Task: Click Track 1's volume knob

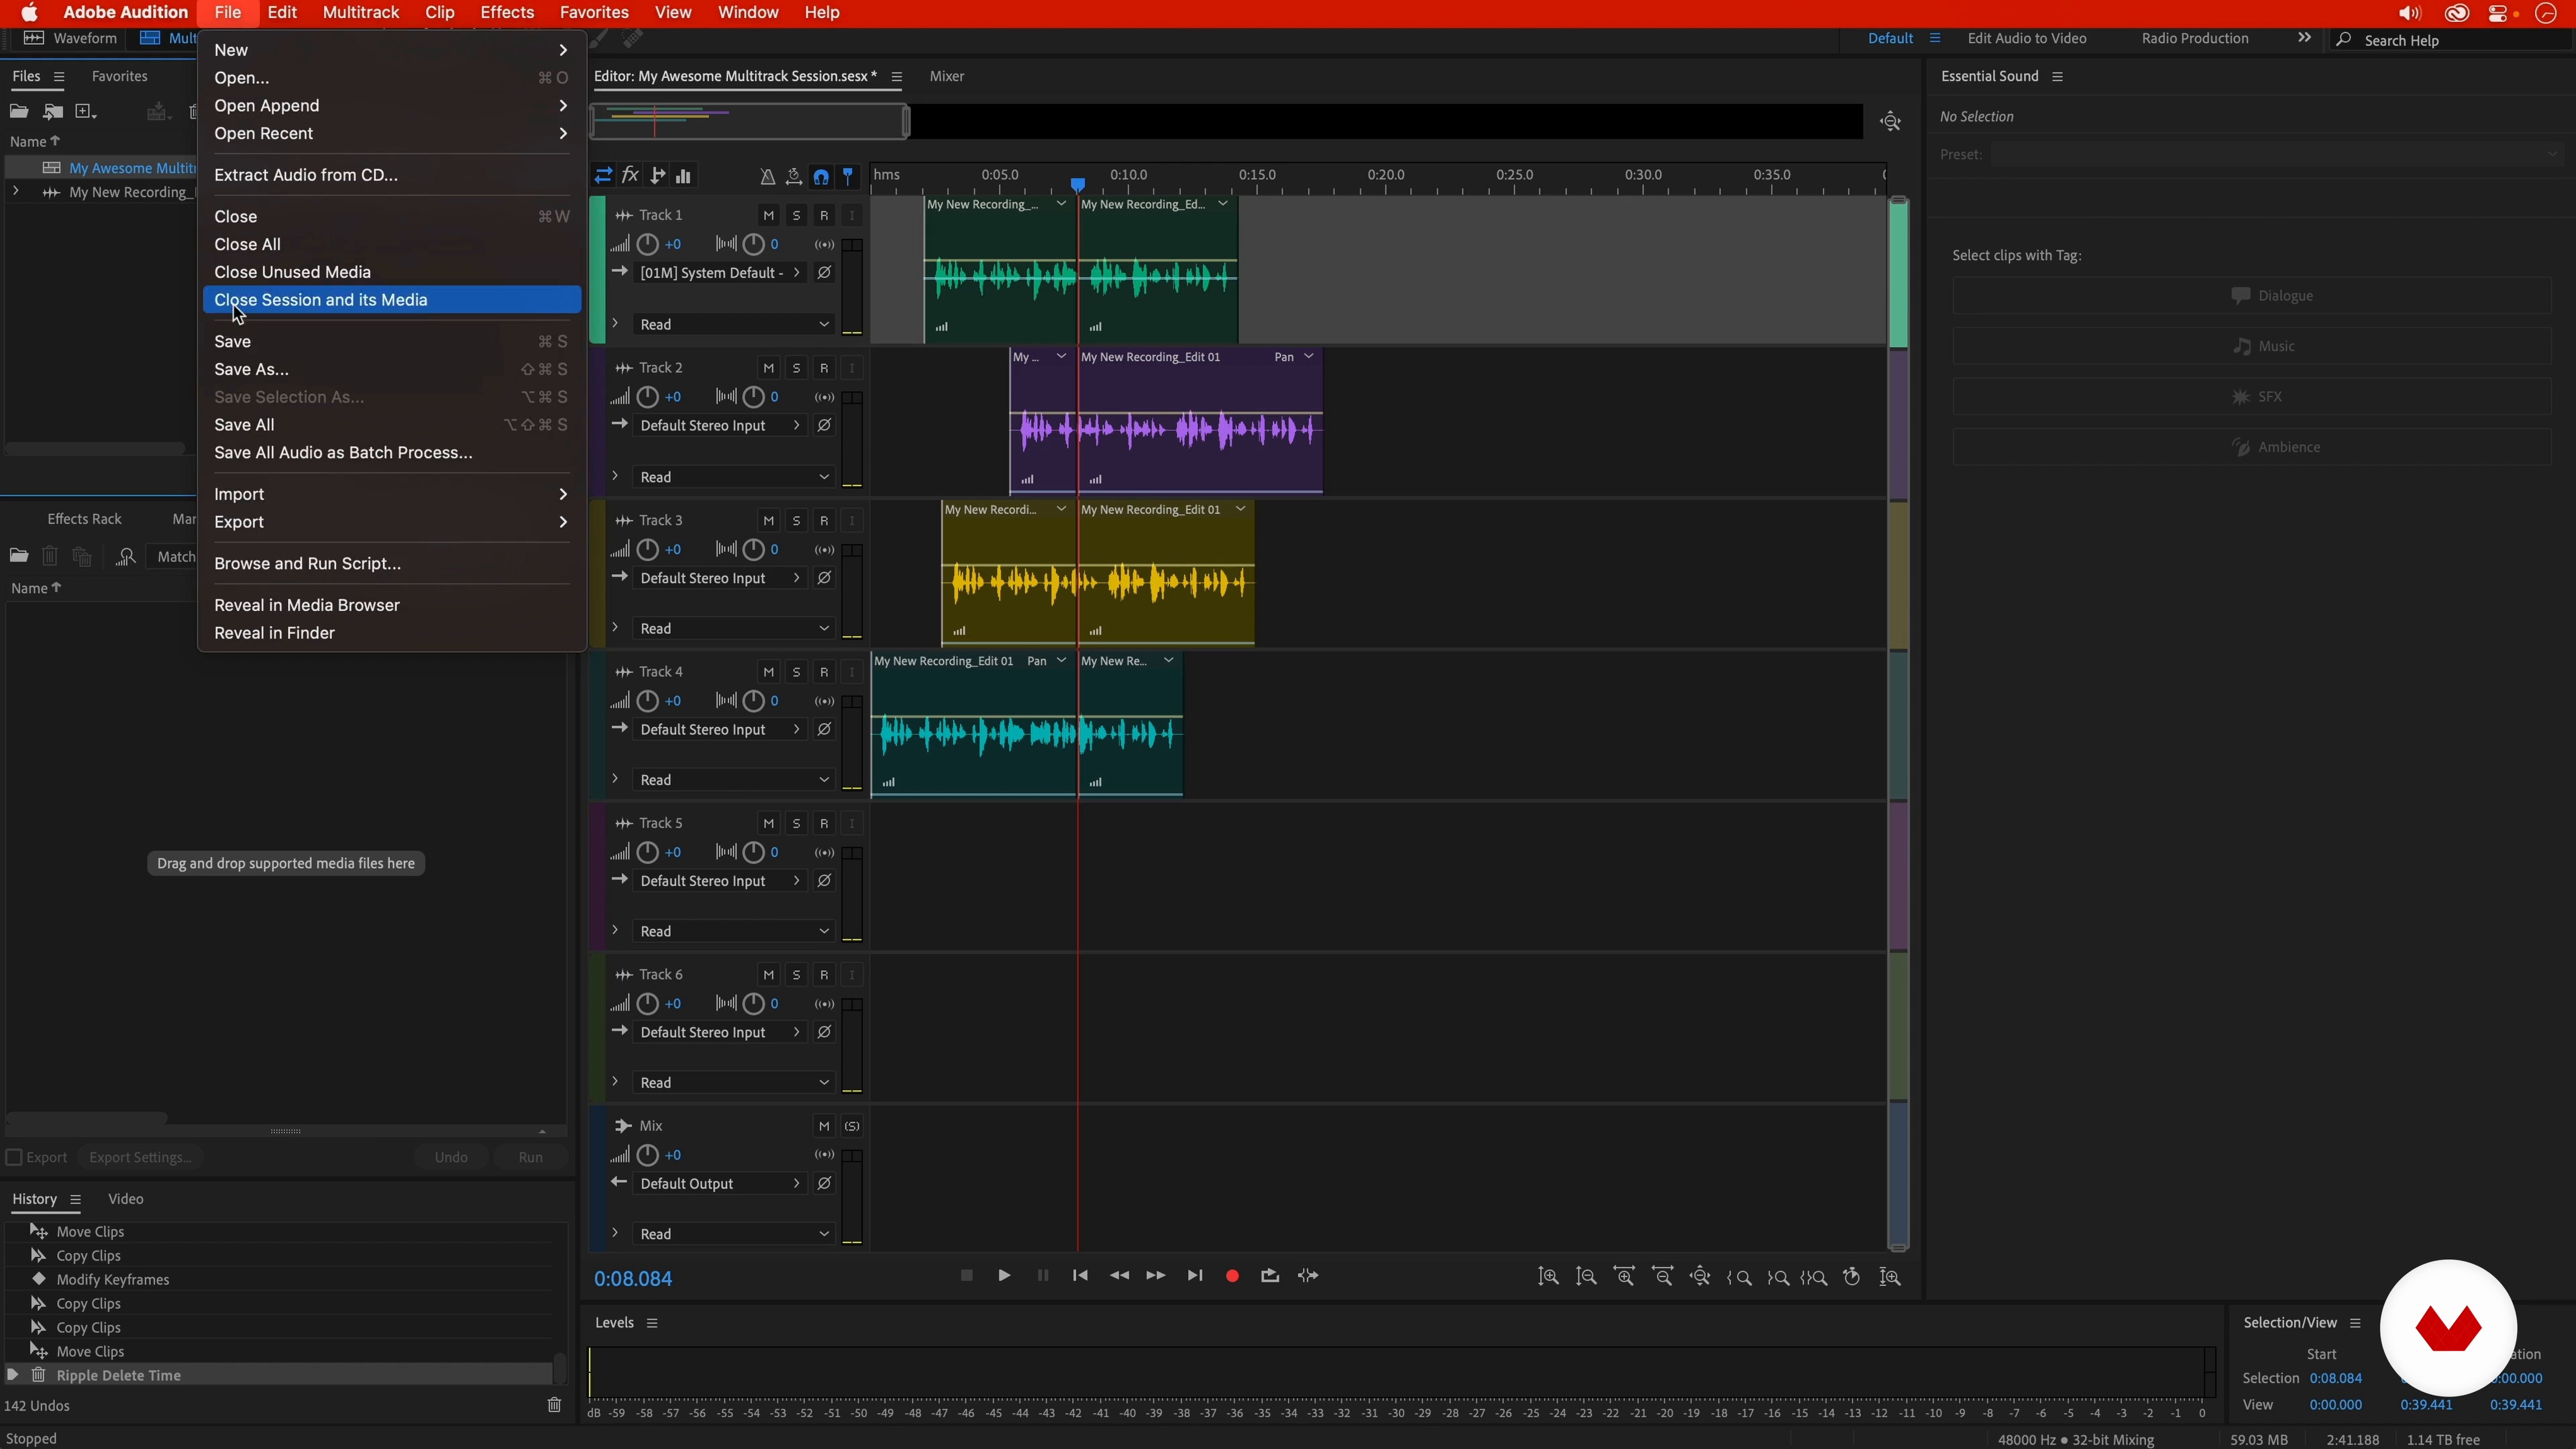Action: coord(648,244)
